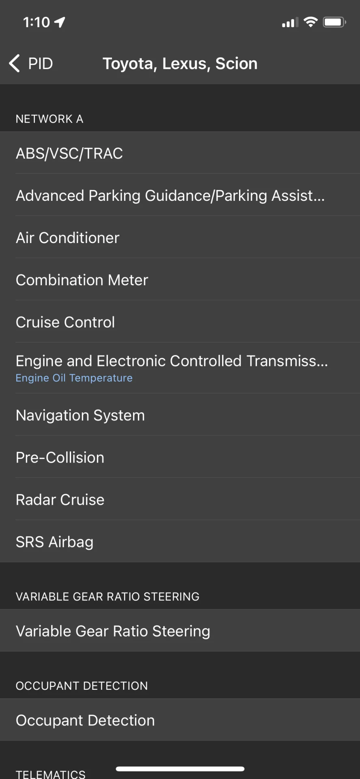Tap the battery status icon
Screen dimensions: 360x779
(334, 22)
